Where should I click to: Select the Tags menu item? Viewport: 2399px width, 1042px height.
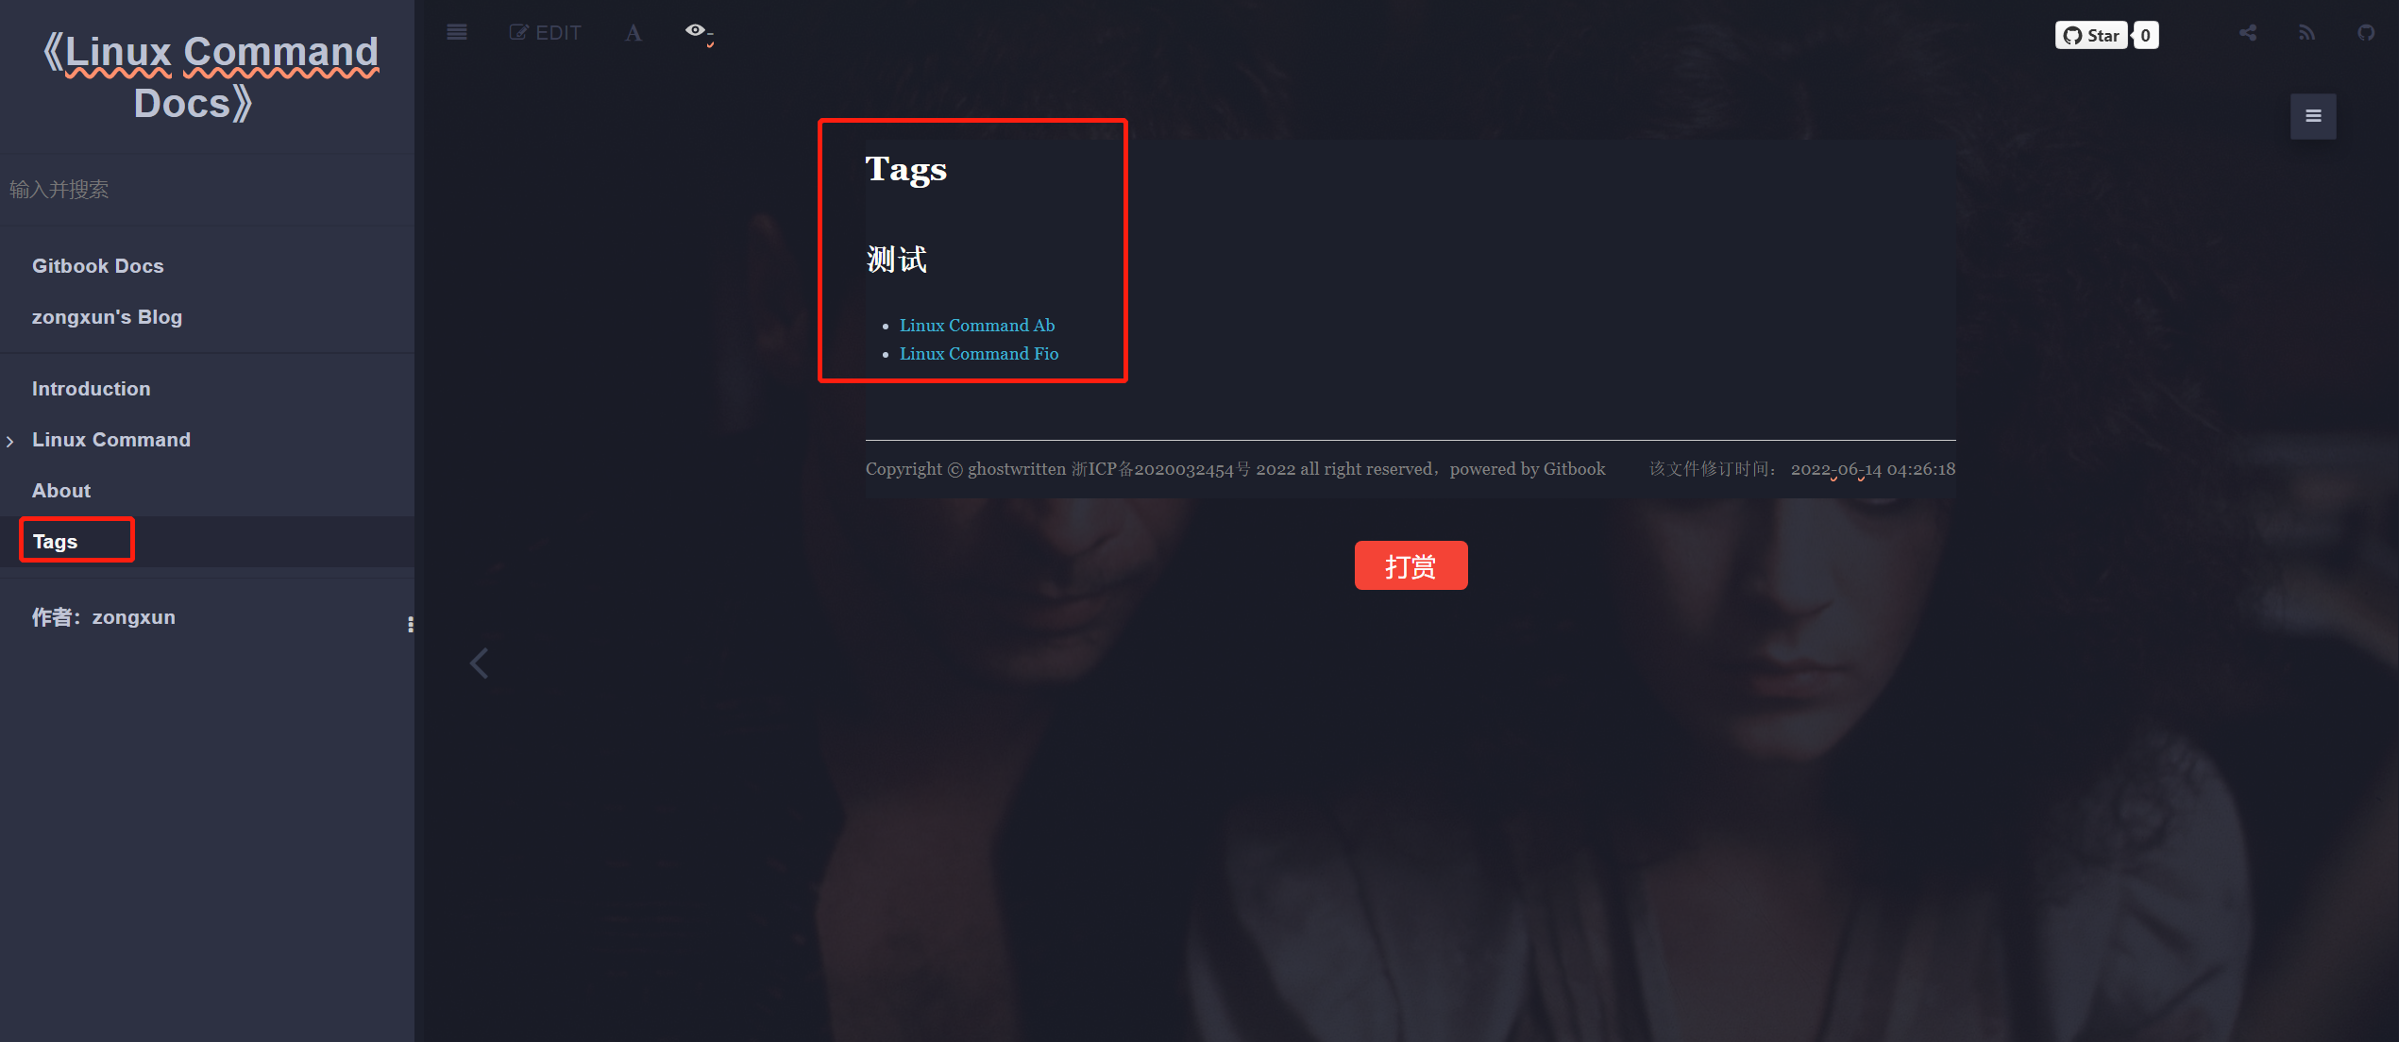(54, 540)
